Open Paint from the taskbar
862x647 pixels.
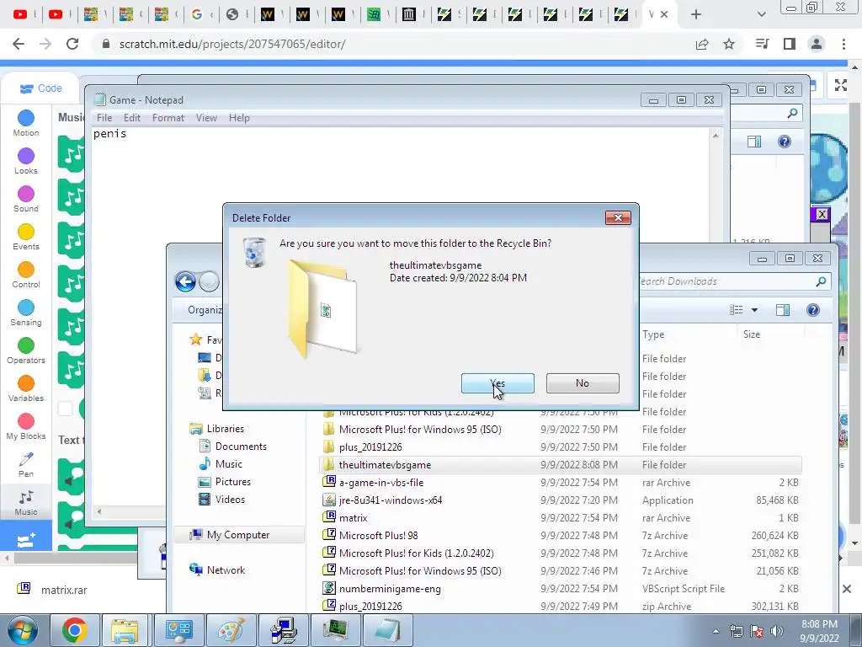click(x=231, y=630)
